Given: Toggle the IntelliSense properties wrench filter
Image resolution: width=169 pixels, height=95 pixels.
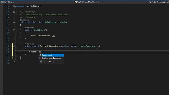Looking at the screenshot, I should [49, 62].
